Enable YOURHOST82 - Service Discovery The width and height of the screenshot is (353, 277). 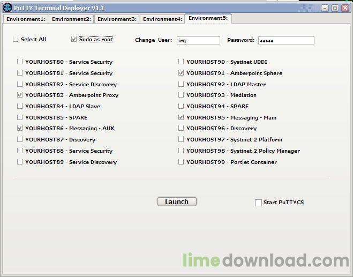20,84
